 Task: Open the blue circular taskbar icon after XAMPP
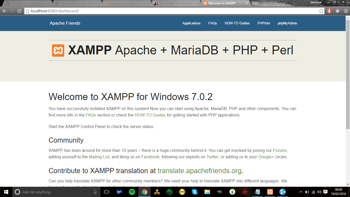tap(283, 192)
